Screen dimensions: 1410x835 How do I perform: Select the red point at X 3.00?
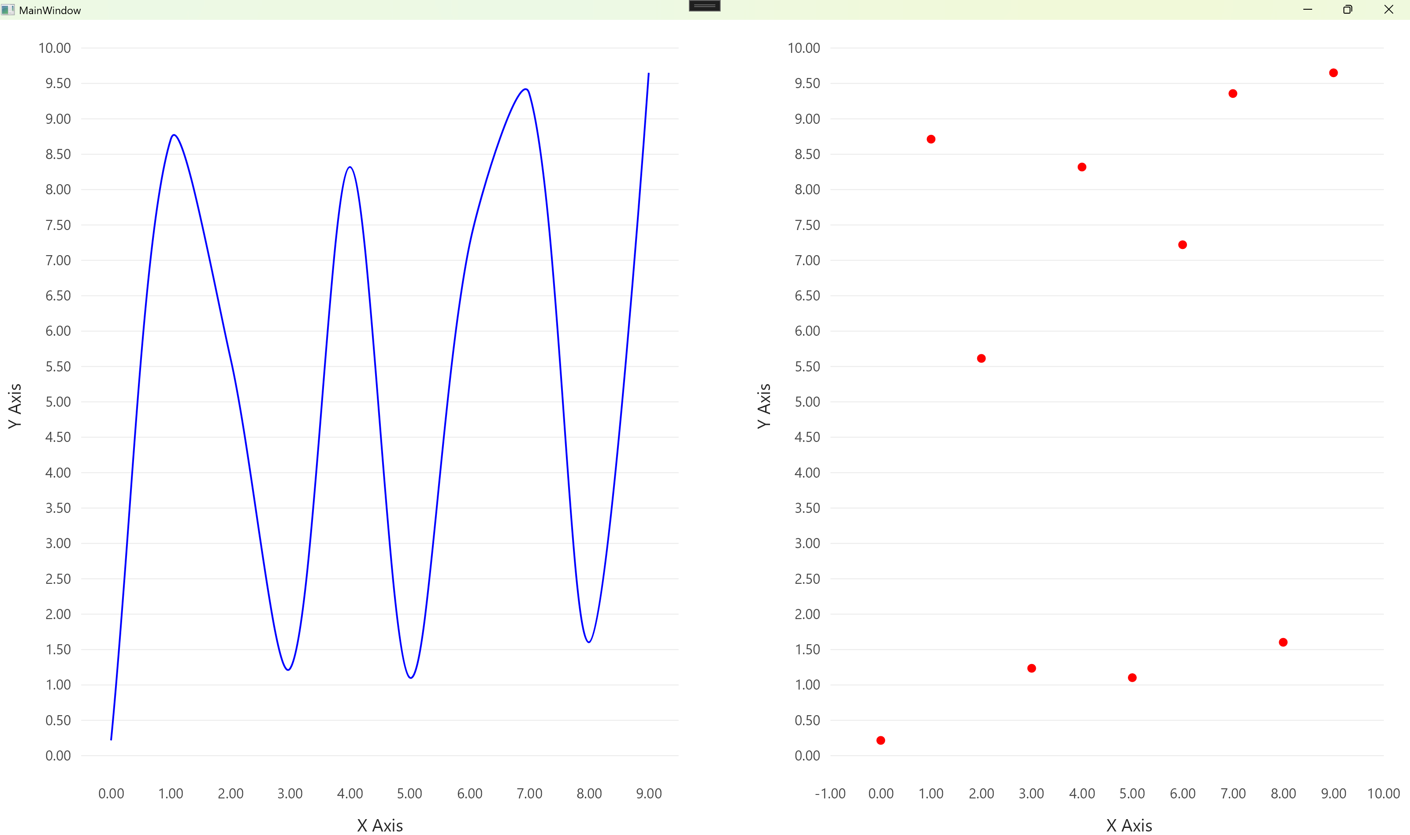point(1031,668)
